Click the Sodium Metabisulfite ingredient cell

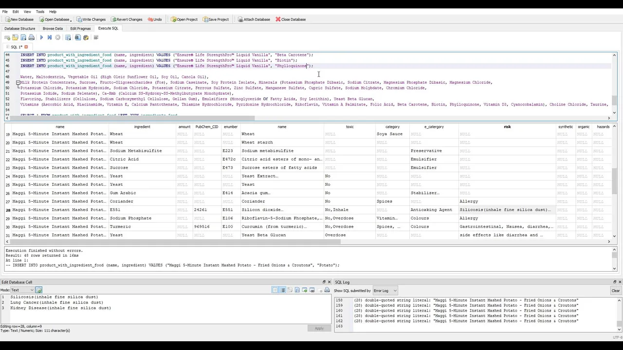(142, 151)
